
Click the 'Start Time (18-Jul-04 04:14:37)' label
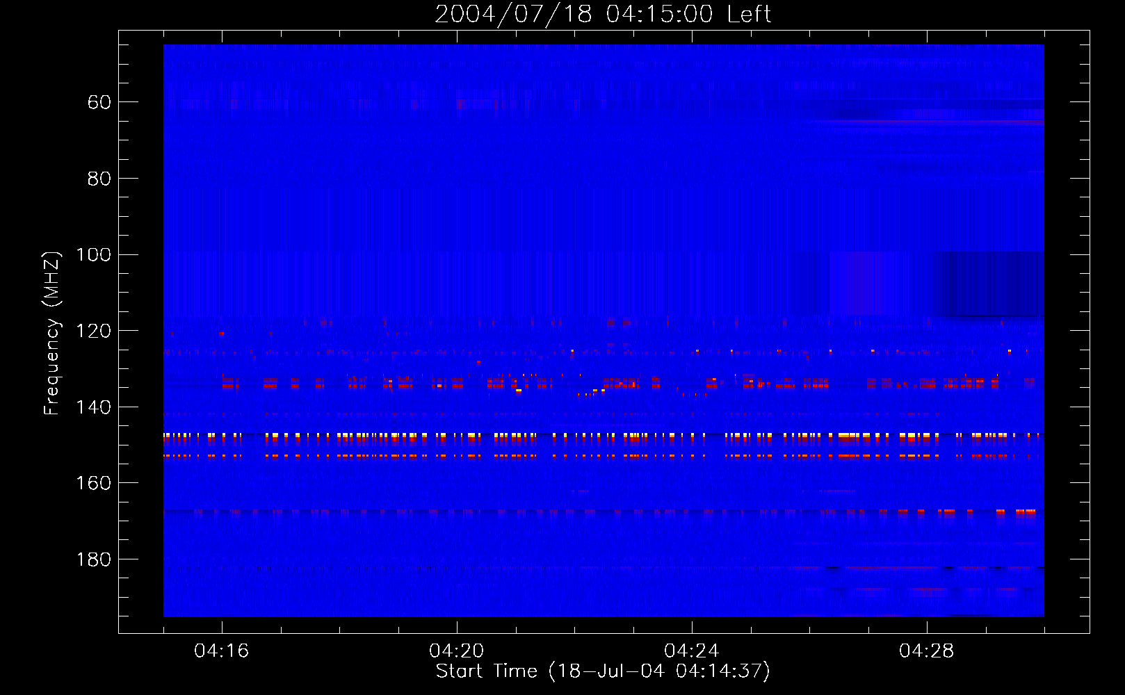603,671
